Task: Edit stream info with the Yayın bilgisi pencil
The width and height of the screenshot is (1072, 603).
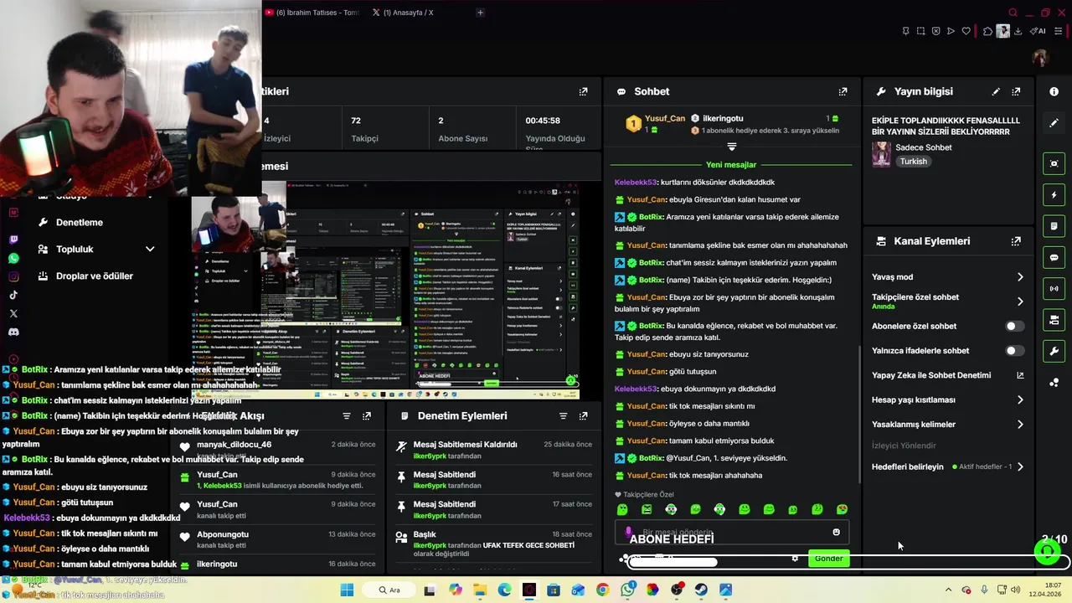Action: (996, 91)
